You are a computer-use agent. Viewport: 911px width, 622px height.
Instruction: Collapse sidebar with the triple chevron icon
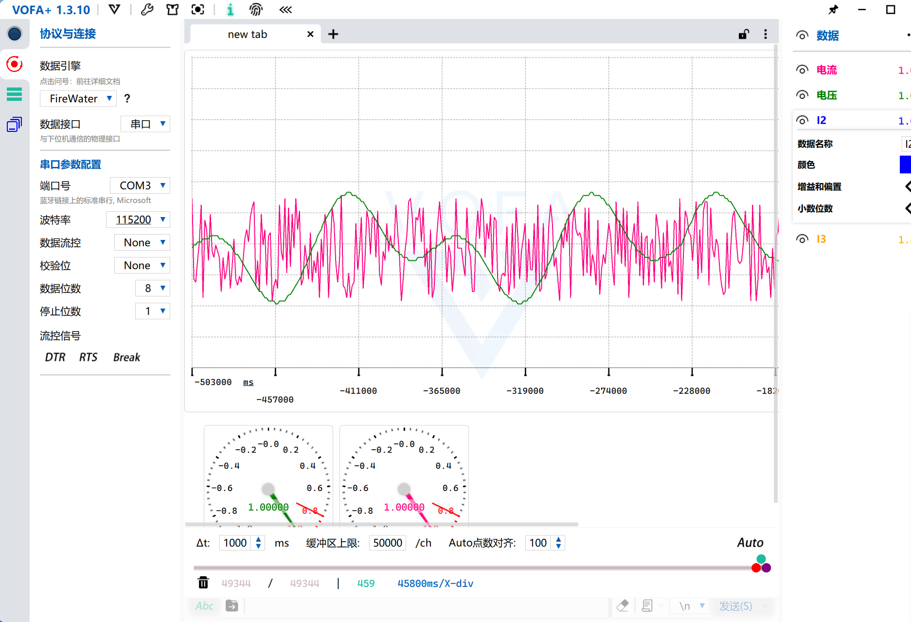coord(286,10)
